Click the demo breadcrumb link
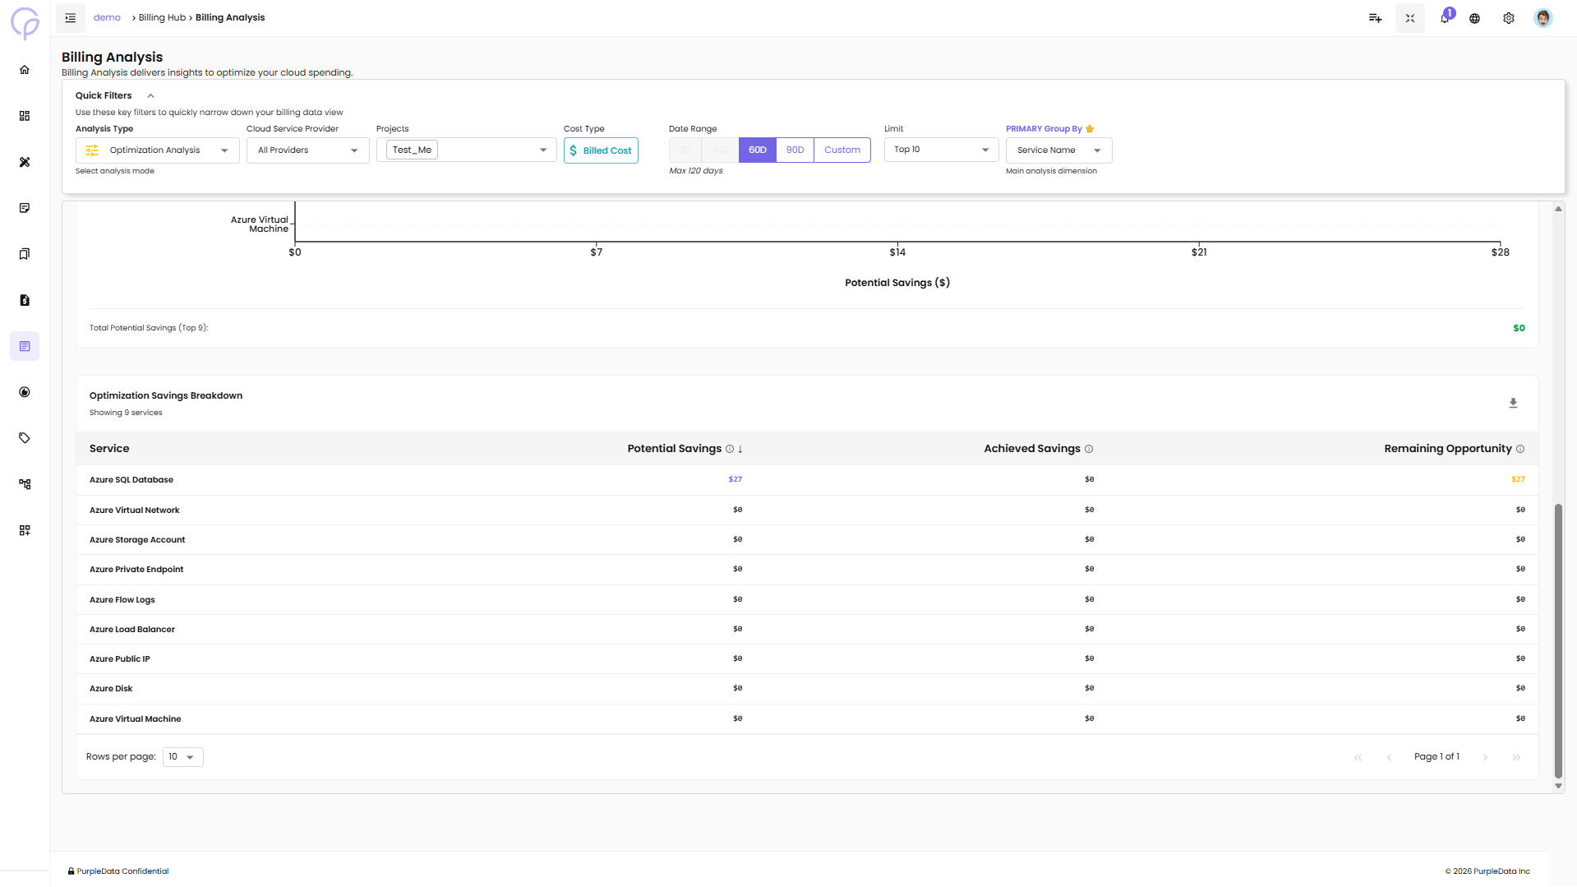Viewport: 1577px width, 887px height. 107,17
